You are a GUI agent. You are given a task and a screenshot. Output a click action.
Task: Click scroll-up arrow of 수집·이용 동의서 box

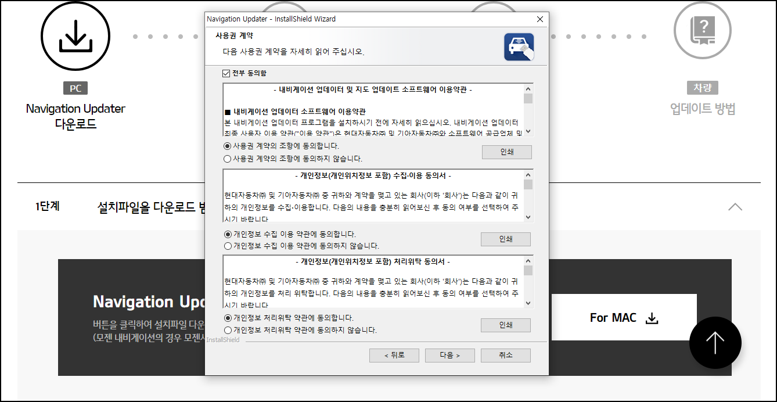(528, 175)
